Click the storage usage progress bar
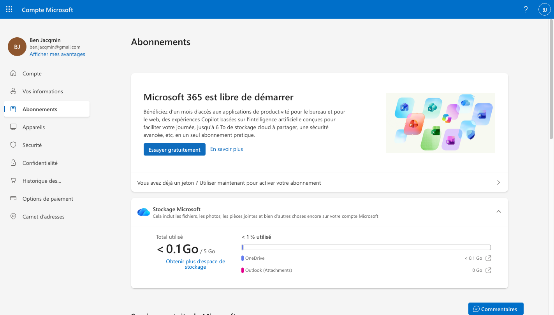The width and height of the screenshot is (554, 315). [366, 247]
